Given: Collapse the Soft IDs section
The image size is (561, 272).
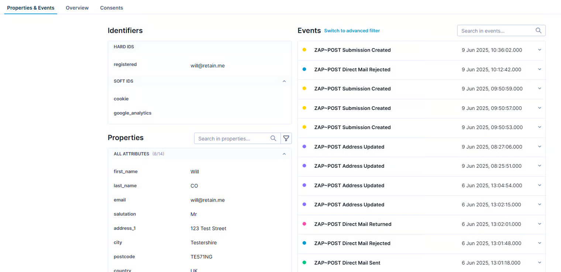Looking at the screenshot, I should (x=284, y=81).
